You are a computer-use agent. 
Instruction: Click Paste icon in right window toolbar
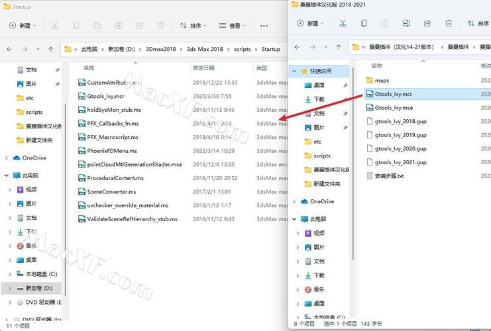pyautogui.click(x=385, y=23)
